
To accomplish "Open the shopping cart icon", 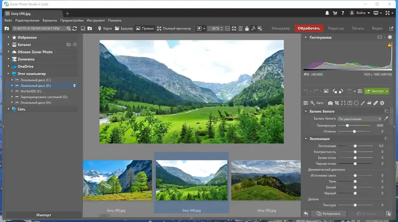I will click(x=335, y=13).
